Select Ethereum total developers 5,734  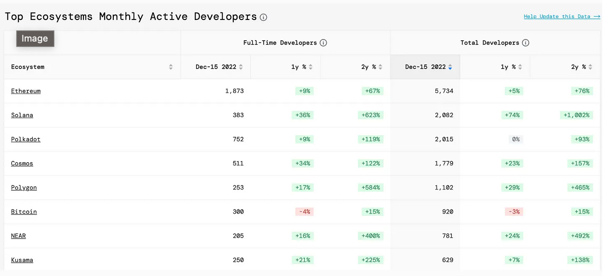(x=444, y=91)
